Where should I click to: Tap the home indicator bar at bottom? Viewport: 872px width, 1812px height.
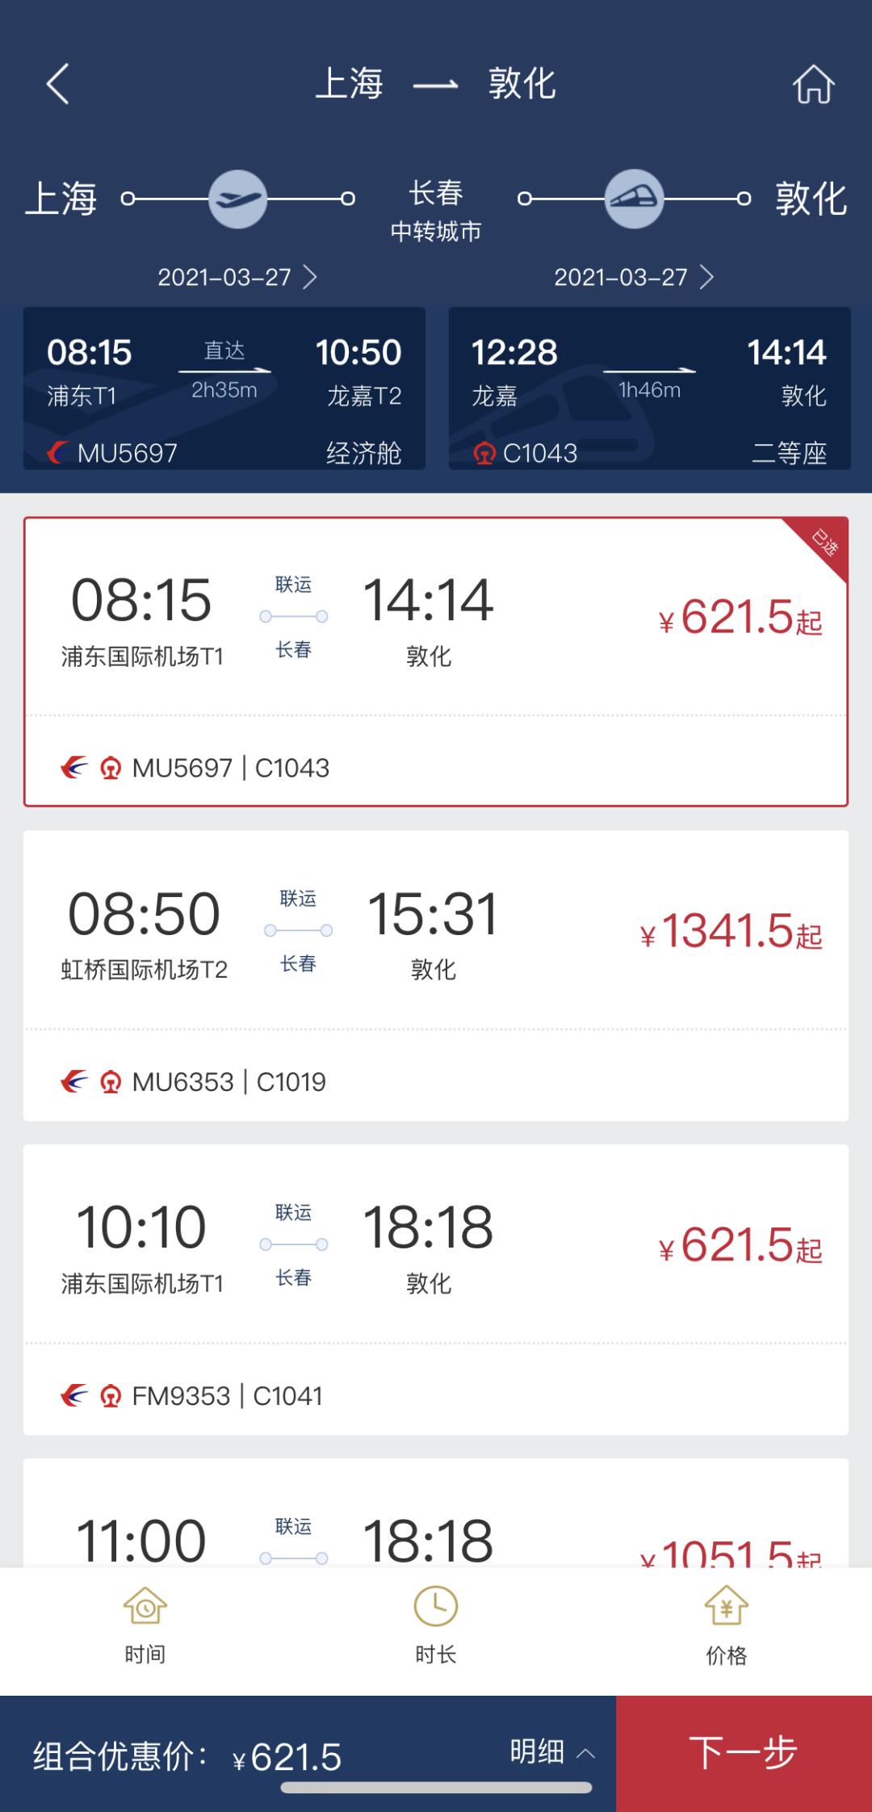[436, 1789]
